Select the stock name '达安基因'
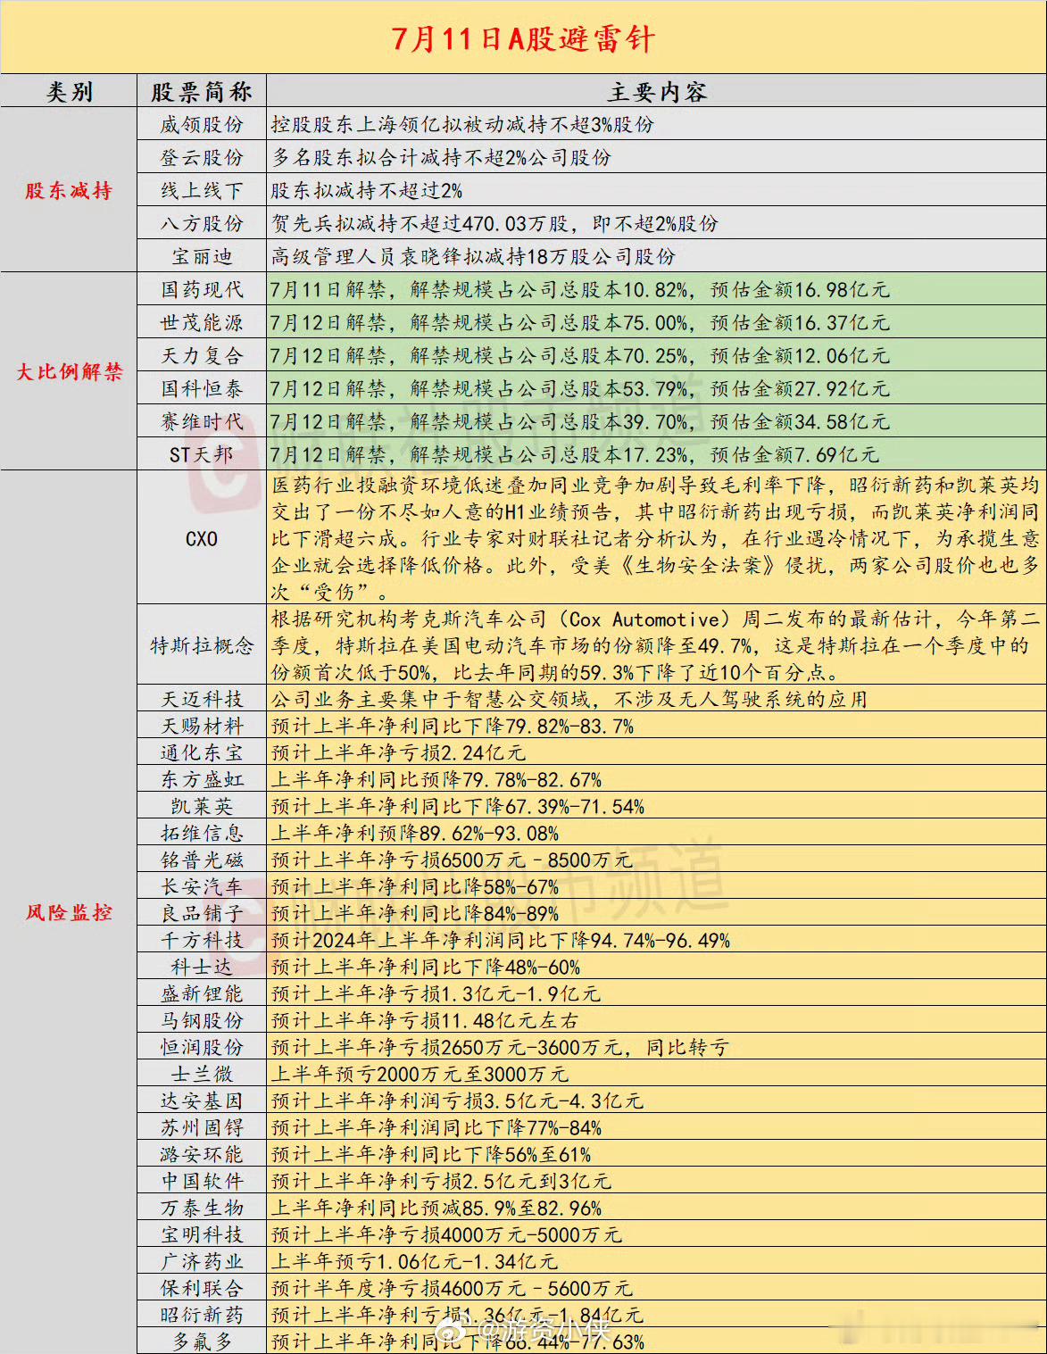Image resolution: width=1047 pixels, height=1354 pixels. pyautogui.click(x=202, y=1101)
